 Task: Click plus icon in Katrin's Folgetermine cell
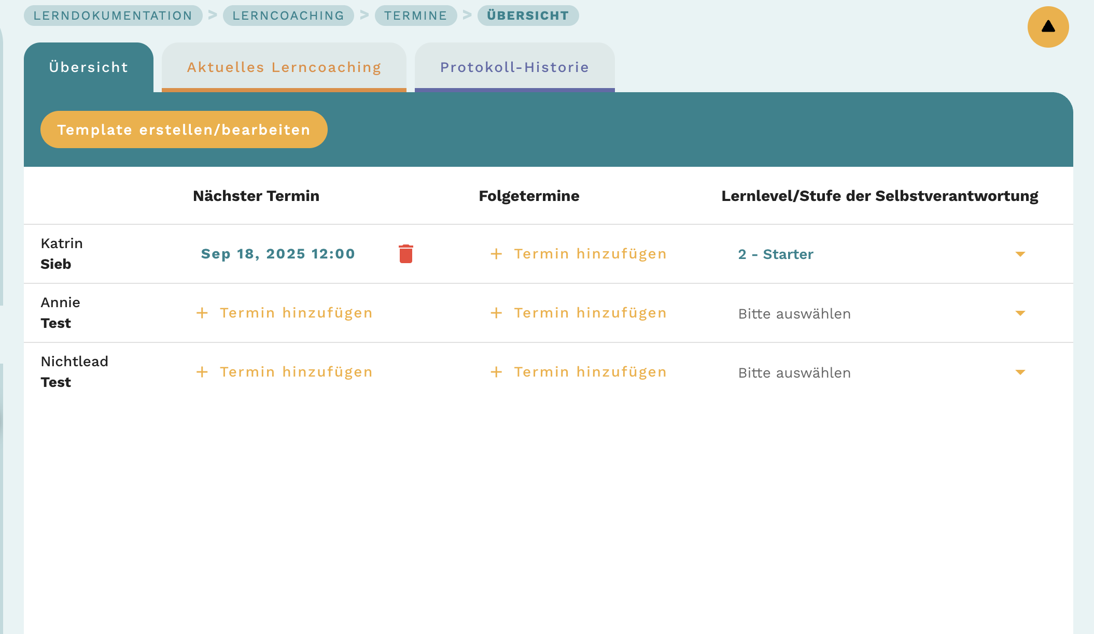coord(496,254)
